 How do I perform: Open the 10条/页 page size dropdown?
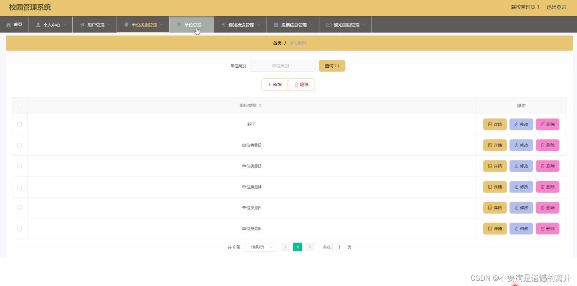[x=260, y=247]
